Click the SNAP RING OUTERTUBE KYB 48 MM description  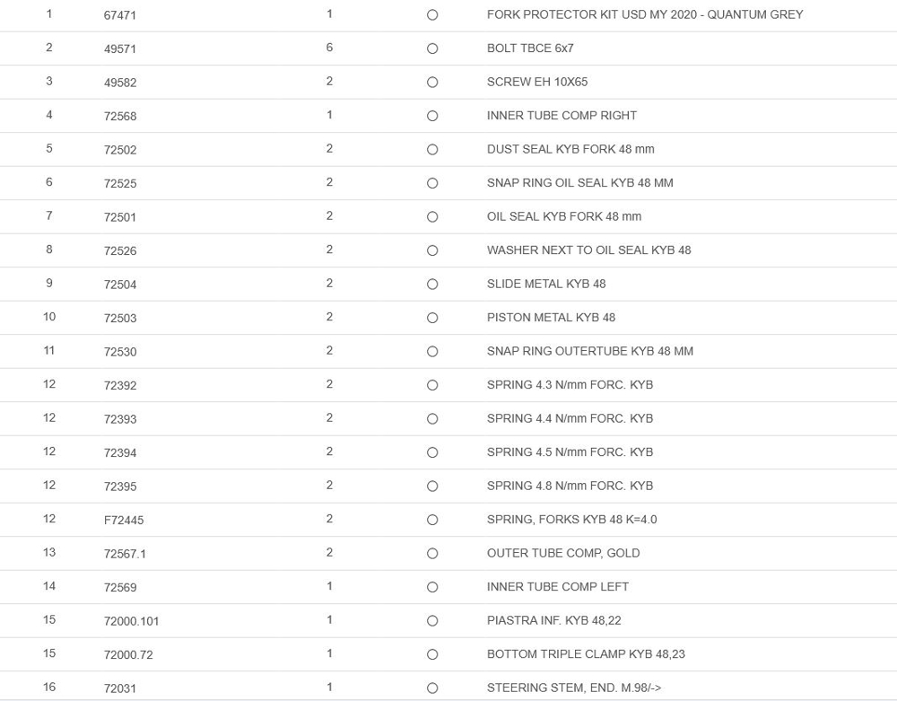(x=589, y=351)
